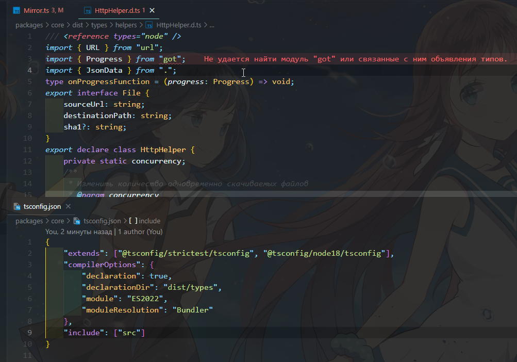517x362 pixels.
Task: Click line number 9 in the tsconfig.json gutter
Action: [29, 332]
